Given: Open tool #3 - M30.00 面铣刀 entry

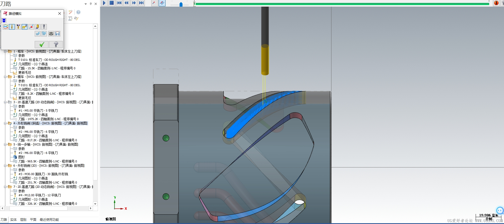Looking at the screenshot, I should point(43,174).
